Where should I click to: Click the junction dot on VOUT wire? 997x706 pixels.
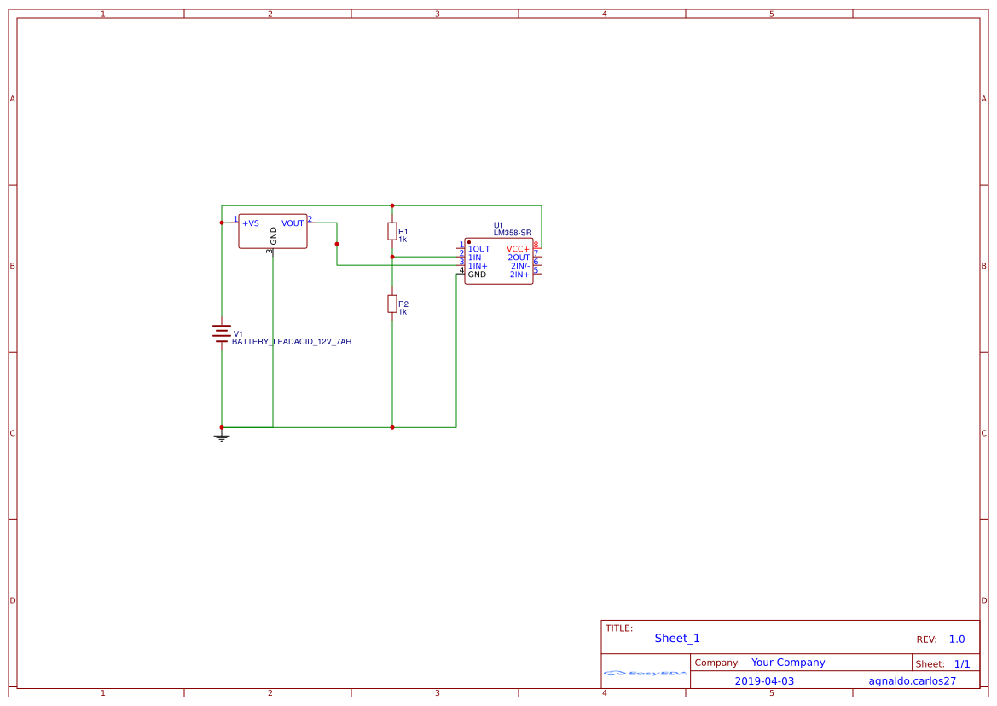(337, 244)
